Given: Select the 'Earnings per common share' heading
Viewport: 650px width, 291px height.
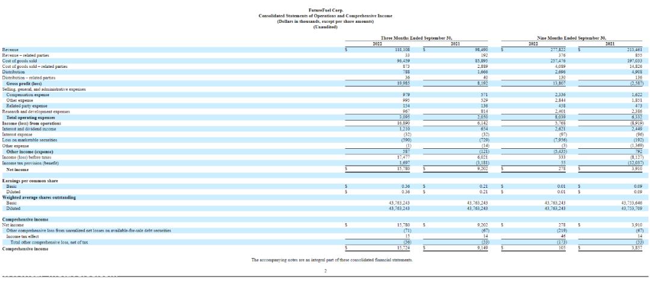Looking at the screenshot, I should click(30, 181).
